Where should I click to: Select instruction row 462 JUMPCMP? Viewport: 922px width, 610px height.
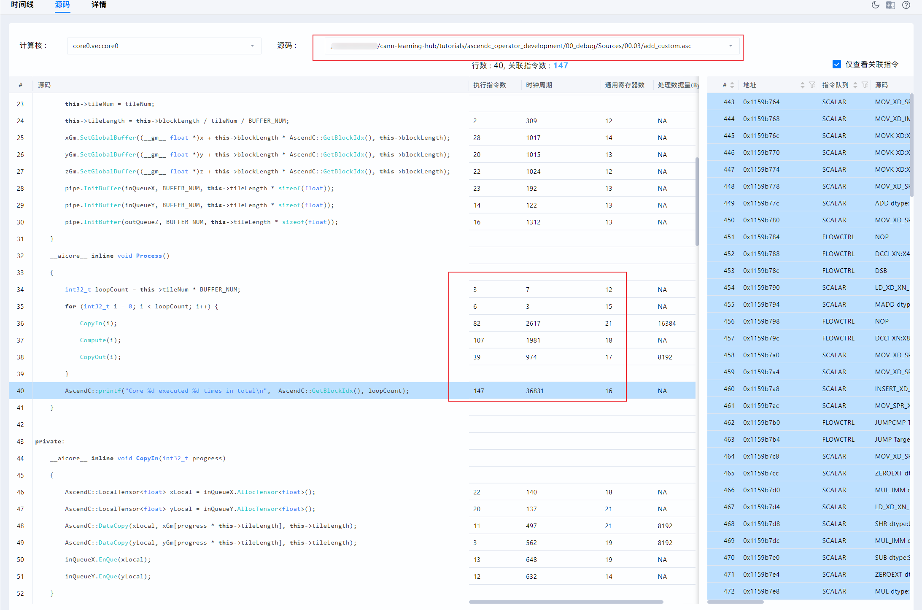pos(809,423)
